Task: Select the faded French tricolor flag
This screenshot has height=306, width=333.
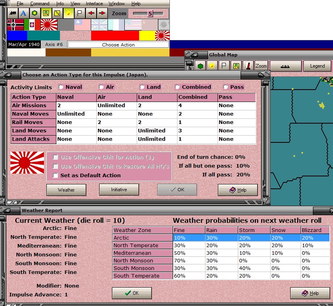Action: click(116, 25)
